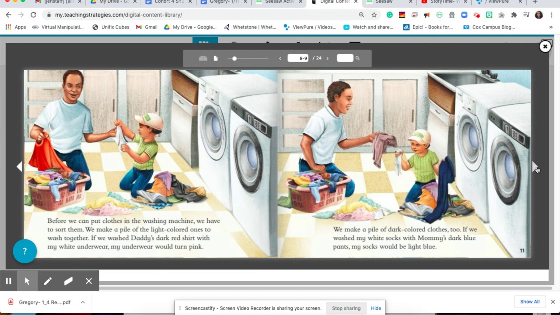Open the megaphone extension icon

point(427,15)
